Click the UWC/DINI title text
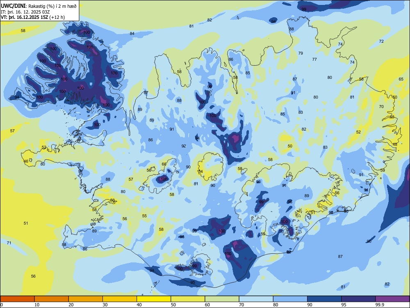This screenshot has width=410, height=308. tap(13, 5)
